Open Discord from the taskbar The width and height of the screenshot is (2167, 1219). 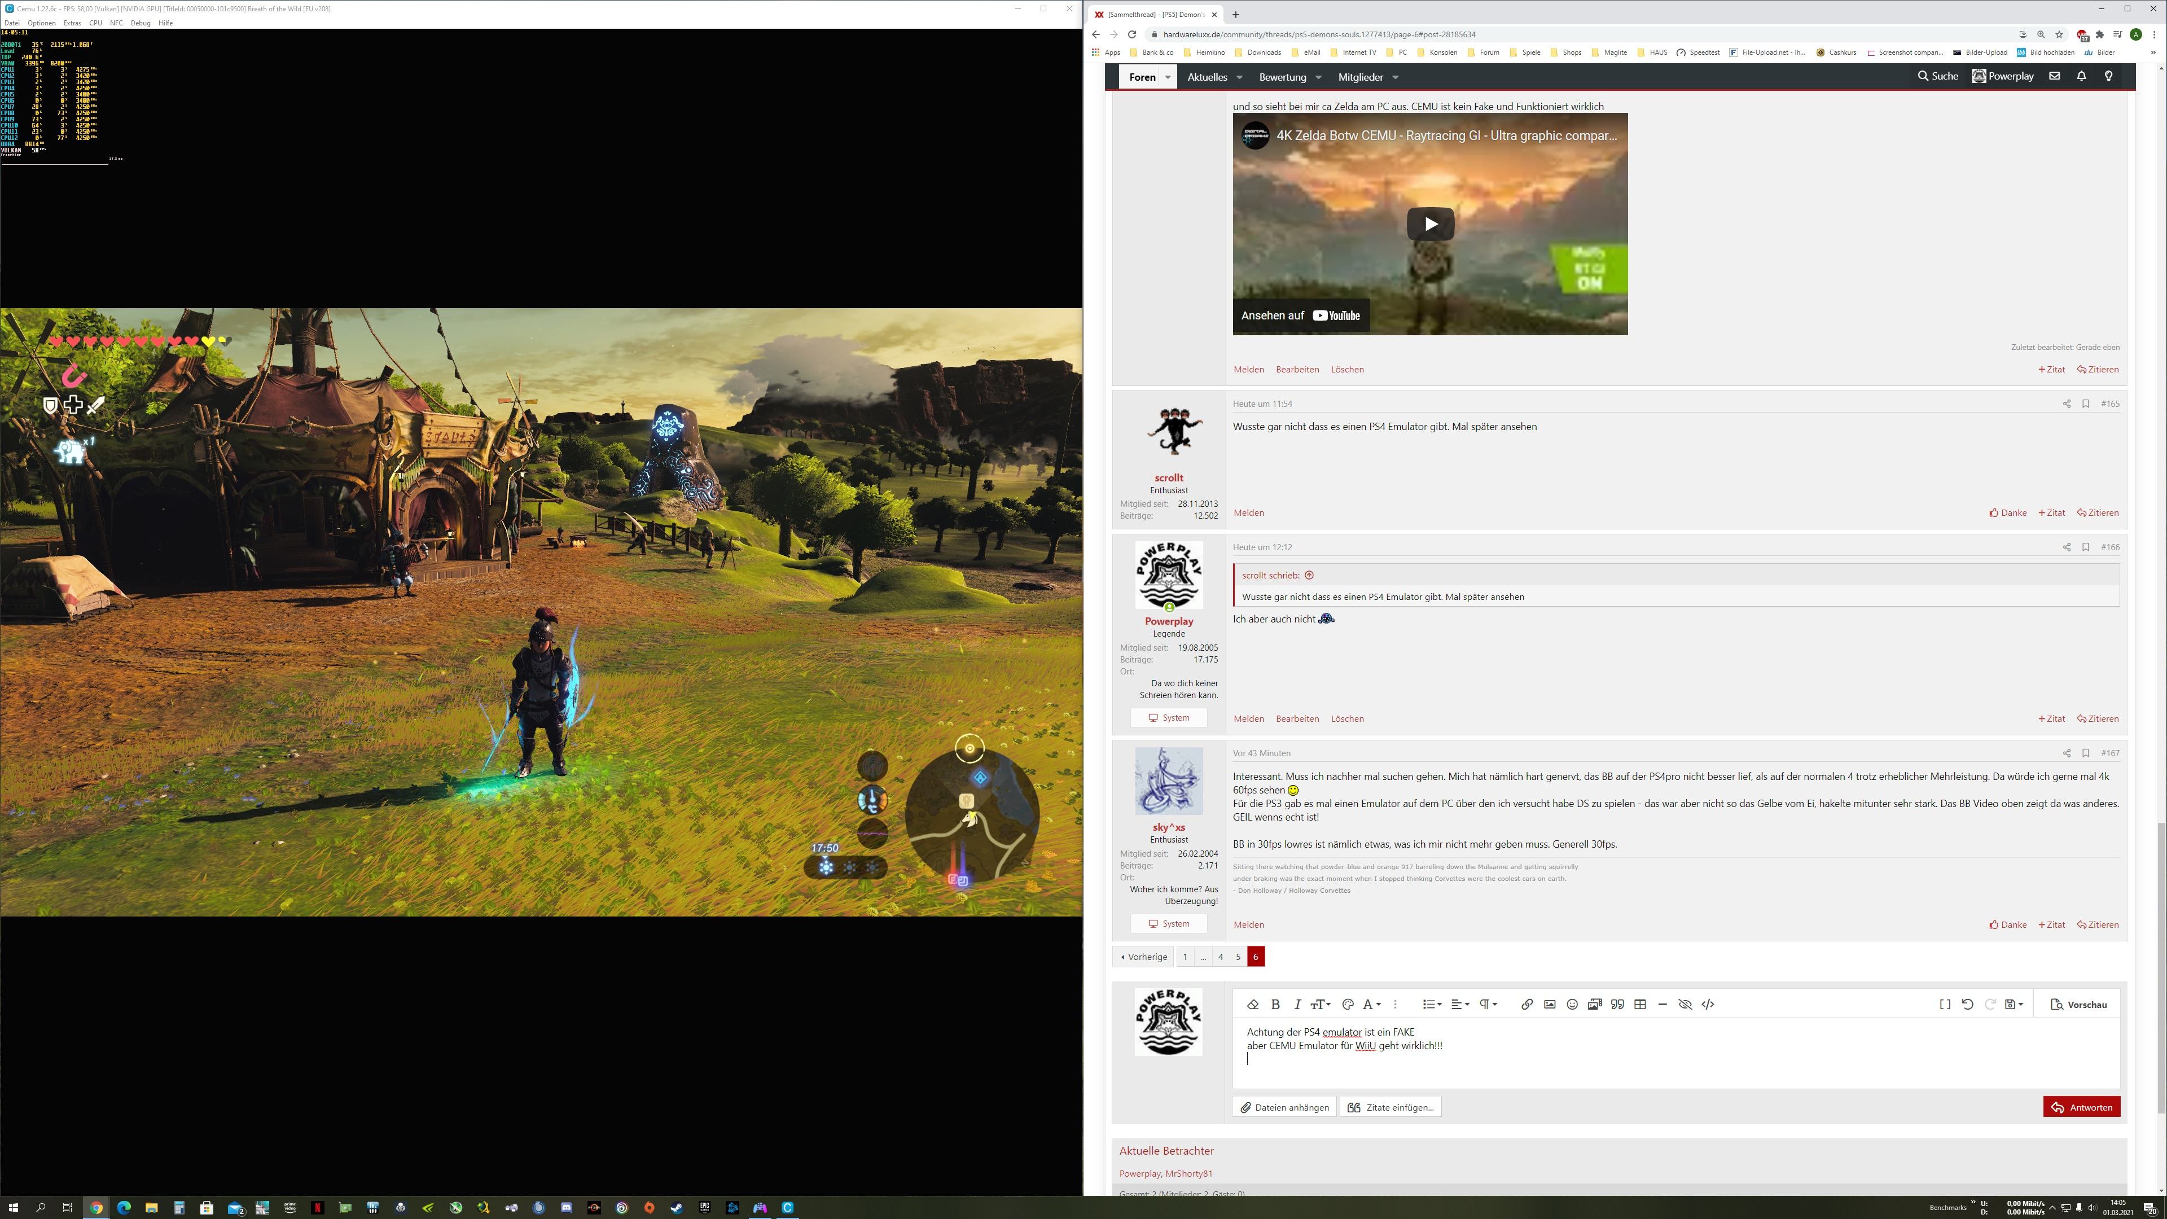click(566, 1207)
